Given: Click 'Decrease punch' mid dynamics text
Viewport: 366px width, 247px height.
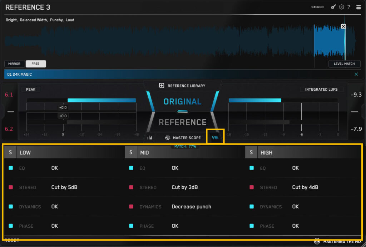Looking at the screenshot, I should (192, 207).
